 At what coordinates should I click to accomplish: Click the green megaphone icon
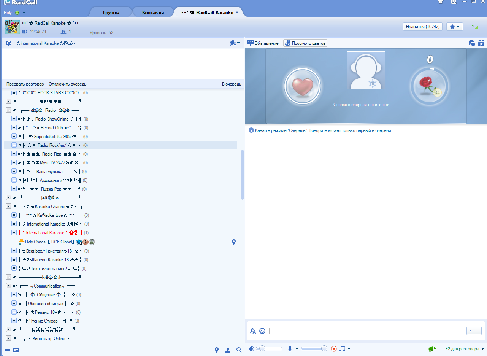pyautogui.click(x=431, y=349)
